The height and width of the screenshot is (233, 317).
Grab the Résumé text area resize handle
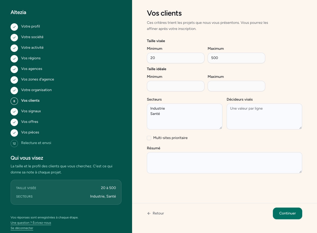[300, 172]
